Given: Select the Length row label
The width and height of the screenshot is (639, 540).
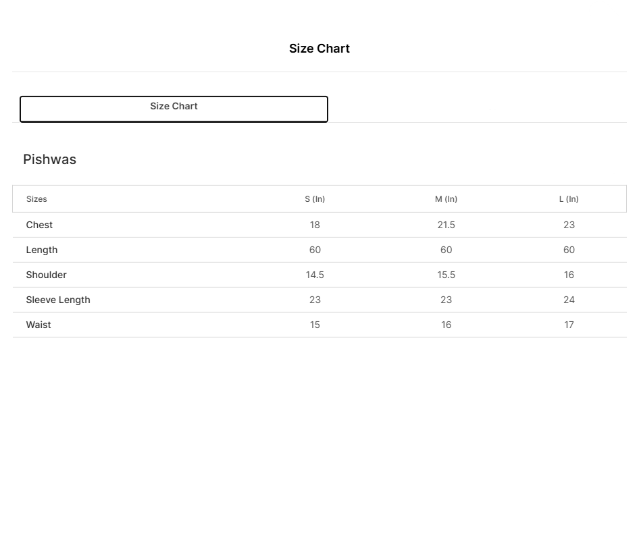Looking at the screenshot, I should (42, 250).
